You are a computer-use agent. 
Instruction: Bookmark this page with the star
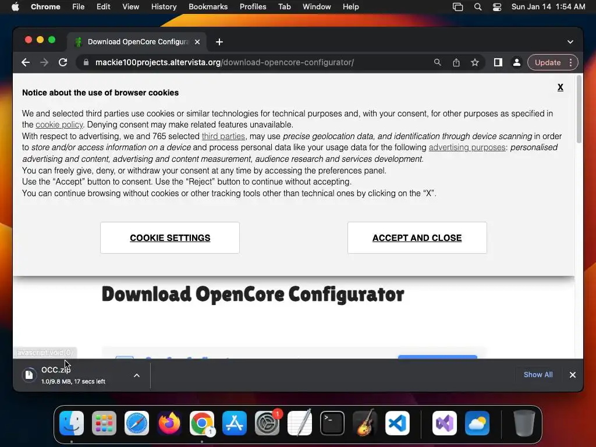pos(475,62)
